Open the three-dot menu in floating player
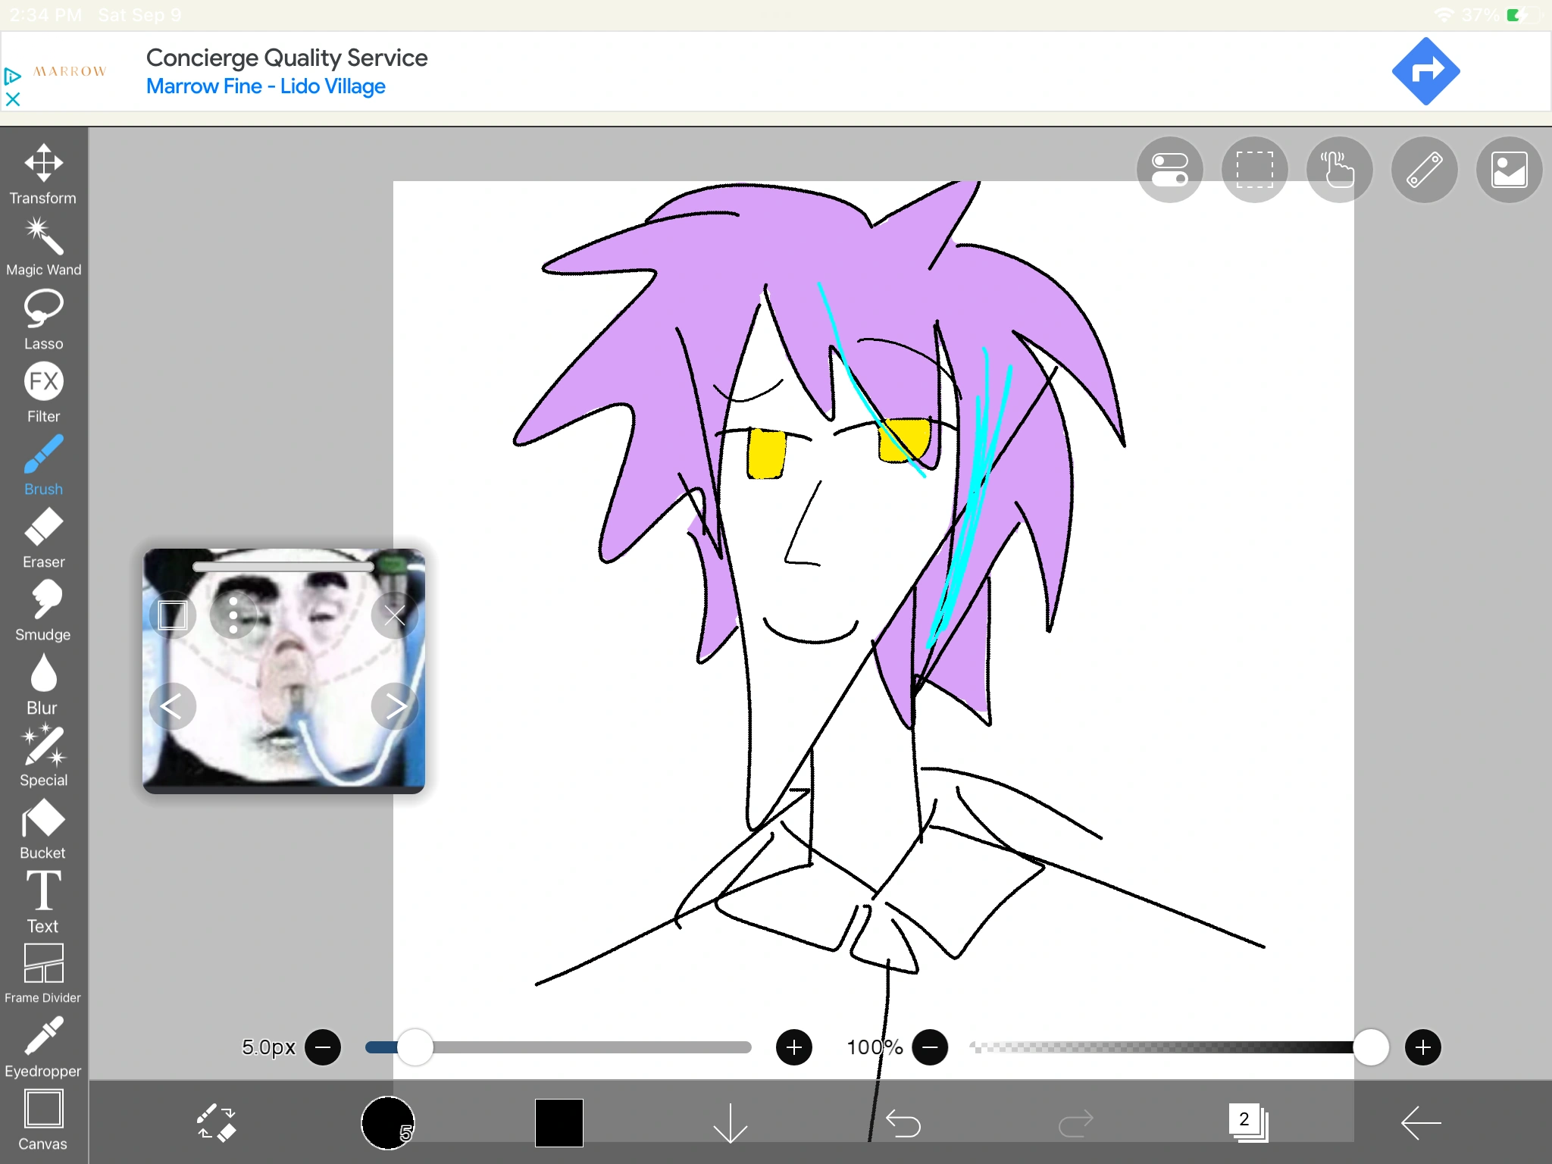 (x=233, y=615)
